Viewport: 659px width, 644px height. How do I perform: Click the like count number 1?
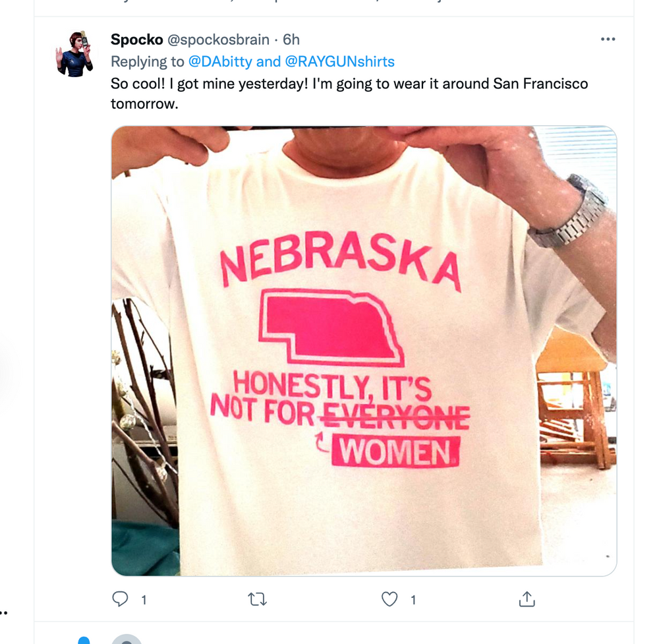click(x=413, y=600)
